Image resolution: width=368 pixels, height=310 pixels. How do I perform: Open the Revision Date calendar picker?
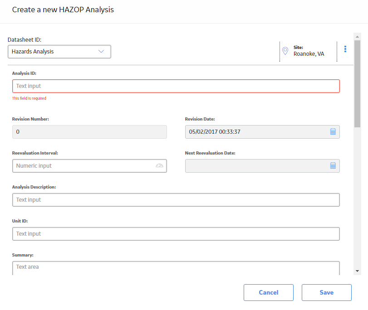pos(333,132)
